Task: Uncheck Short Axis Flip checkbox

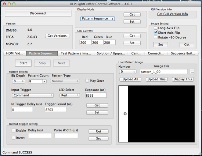Action: tap(156, 33)
